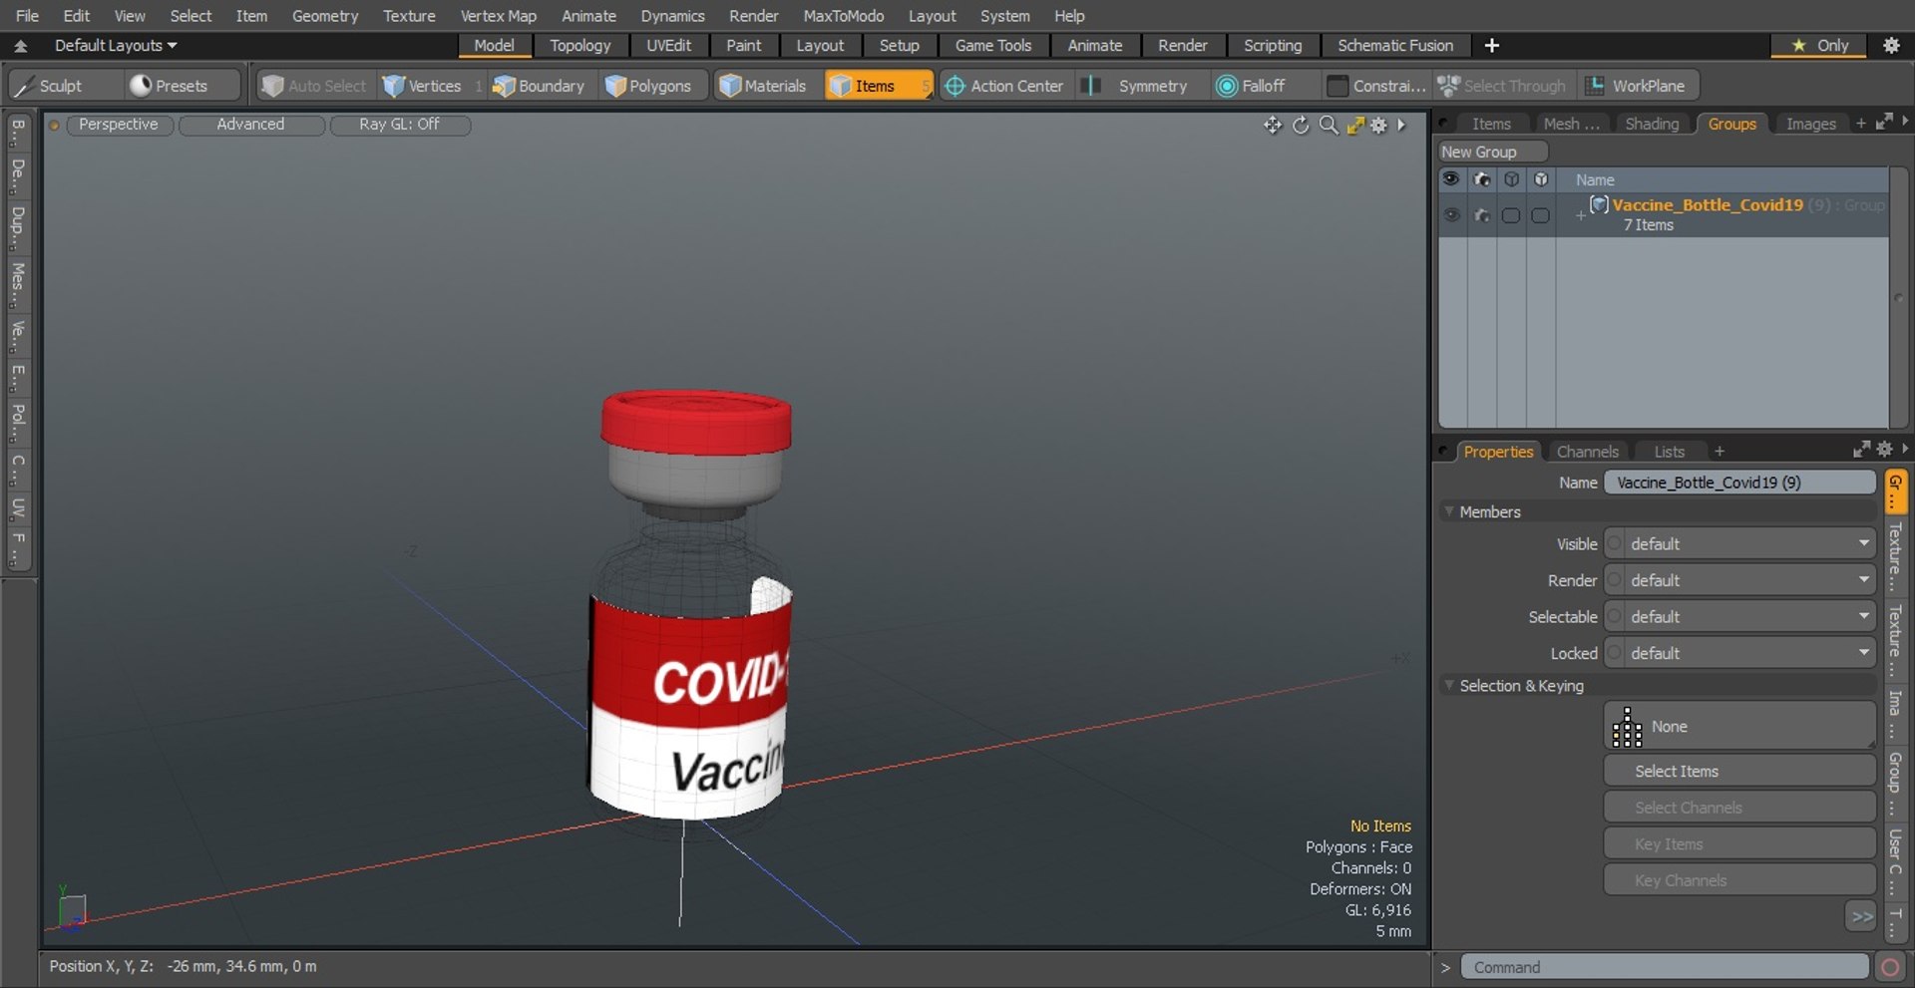Image resolution: width=1915 pixels, height=988 pixels.
Task: Click the None keying button
Action: (1740, 726)
